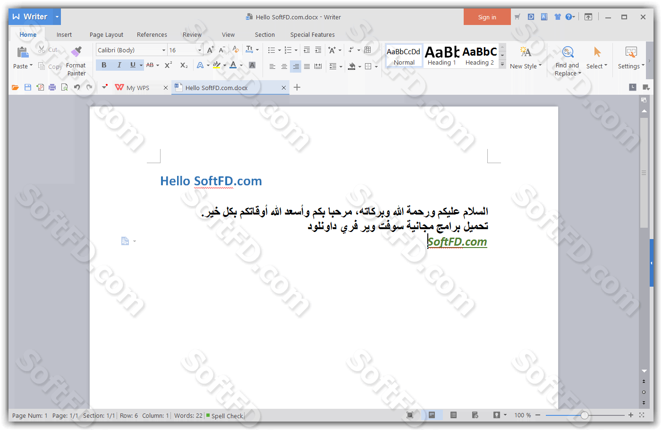This screenshot has width=662, height=430.
Task: Toggle Bold formatting
Action: tap(104, 65)
